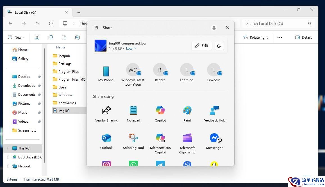The height and width of the screenshot is (187, 325).
Task: Sort by Name column header
Action: (61, 47)
